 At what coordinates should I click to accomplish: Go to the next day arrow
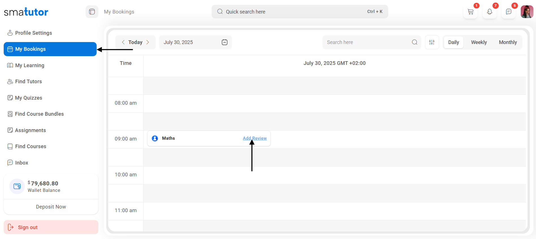(x=147, y=42)
